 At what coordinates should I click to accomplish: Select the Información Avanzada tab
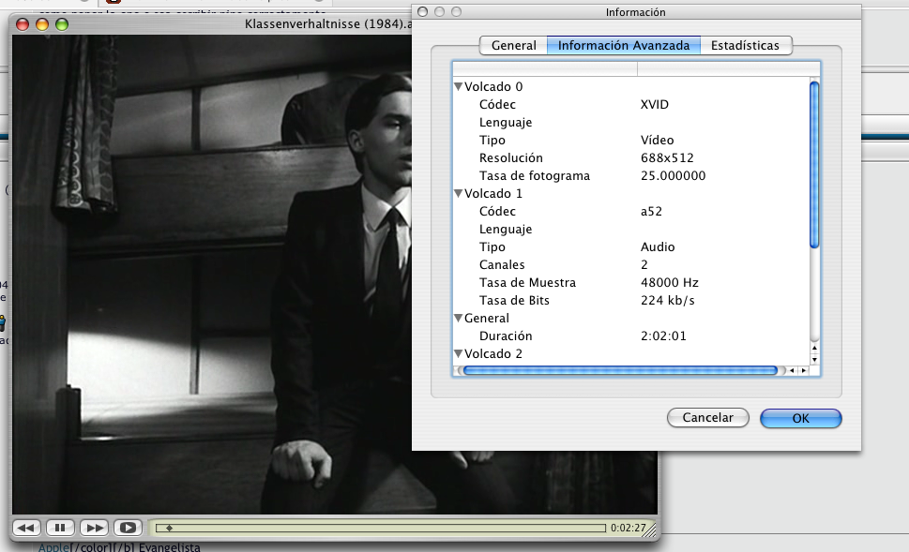624,45
